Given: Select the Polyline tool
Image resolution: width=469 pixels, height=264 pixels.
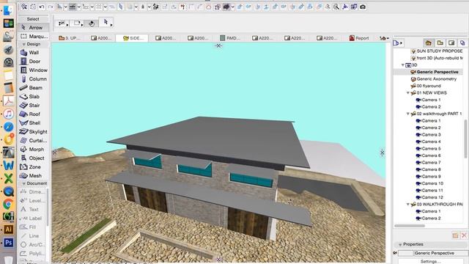Looking at the screenshot, I should point(32,254).
